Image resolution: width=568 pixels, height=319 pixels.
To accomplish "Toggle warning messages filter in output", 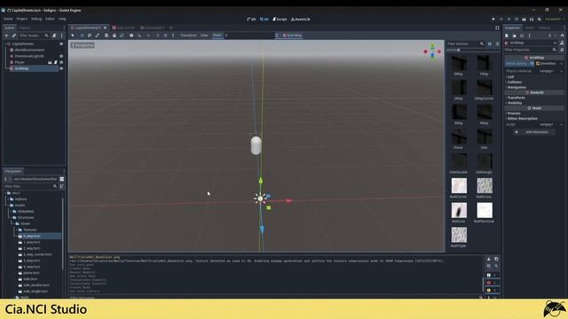I will [493, 290].
